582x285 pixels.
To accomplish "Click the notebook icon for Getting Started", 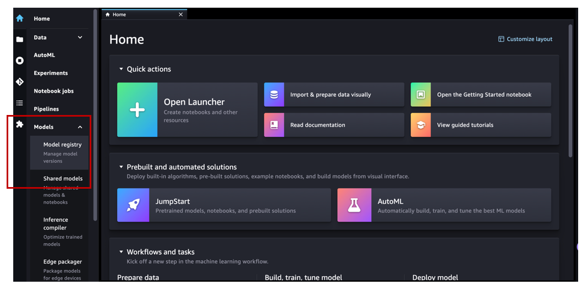I will coord(420,95).
